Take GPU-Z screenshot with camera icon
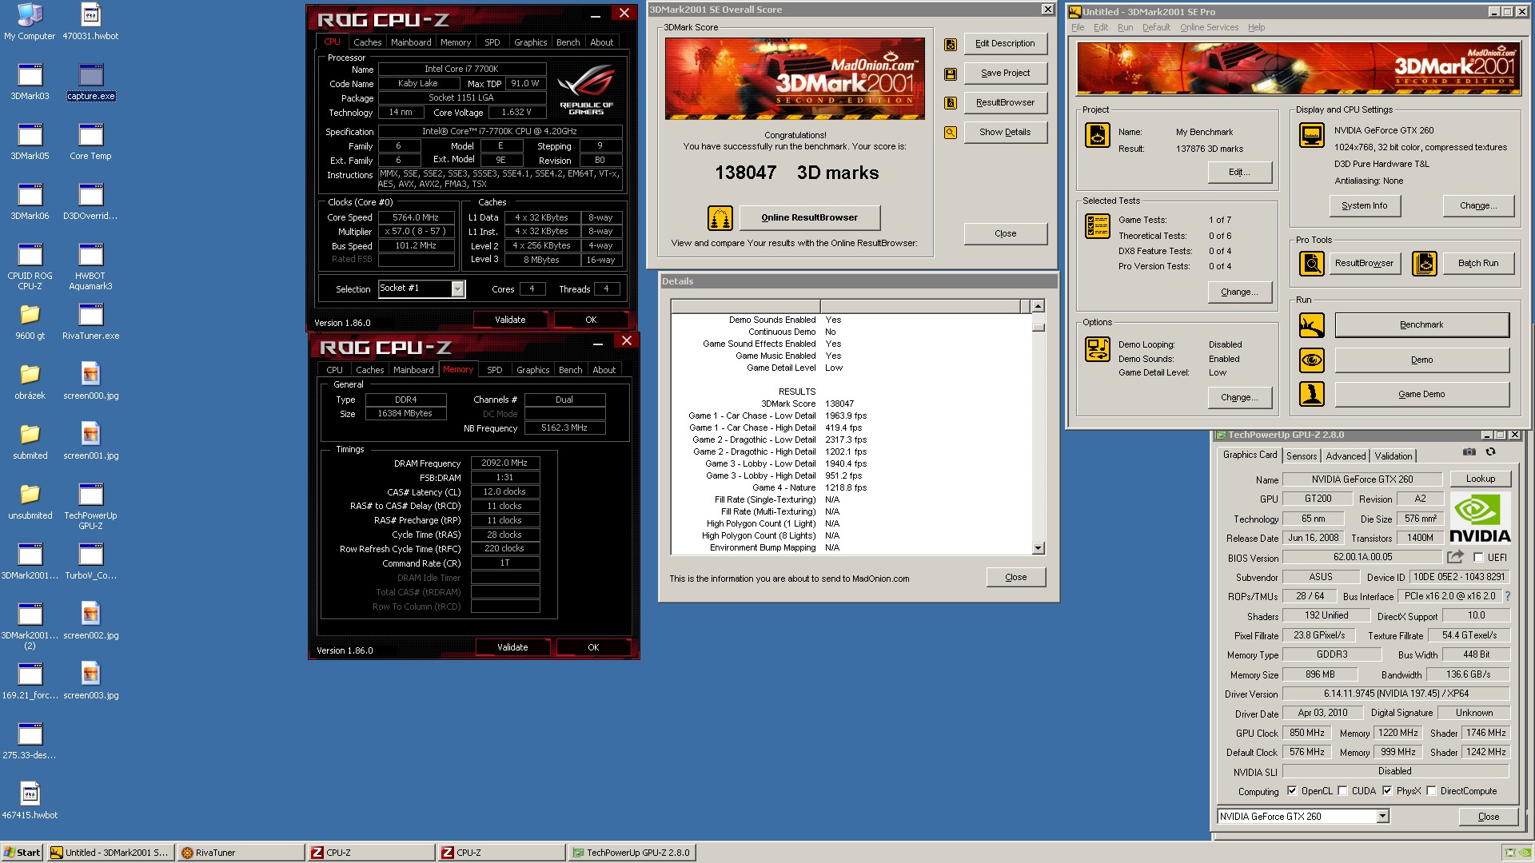Screen dimensions: 1535x863 tap(1469, 452)
